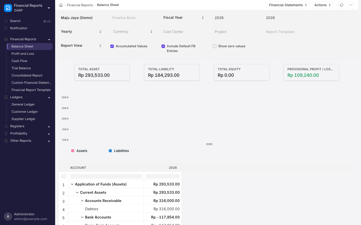Uncheck Include Default FB Entries
Viewport: 361px width, 225px height.
pyautogui.click(x=163, y=46)
